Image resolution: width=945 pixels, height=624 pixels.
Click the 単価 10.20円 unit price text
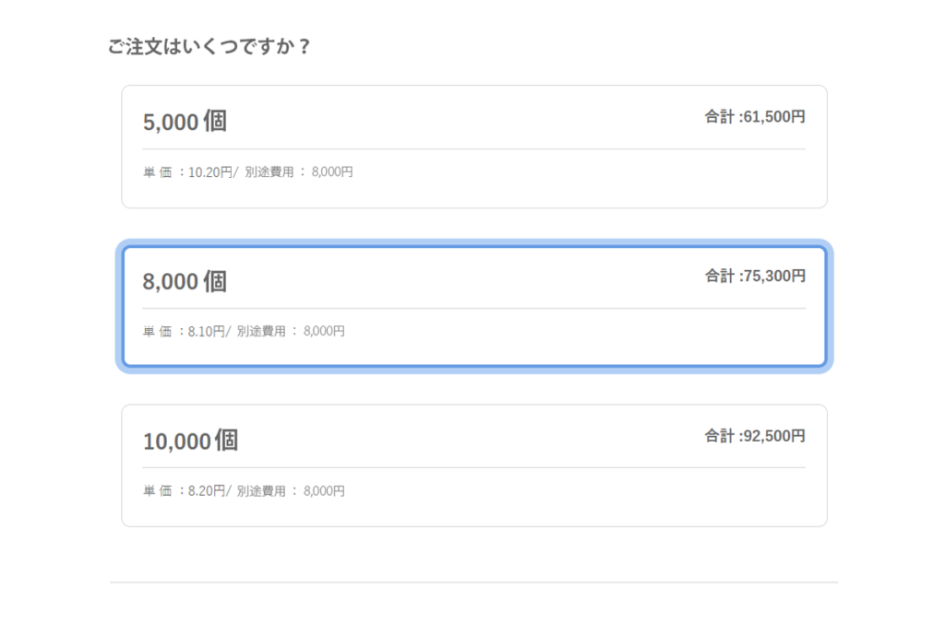189,171
